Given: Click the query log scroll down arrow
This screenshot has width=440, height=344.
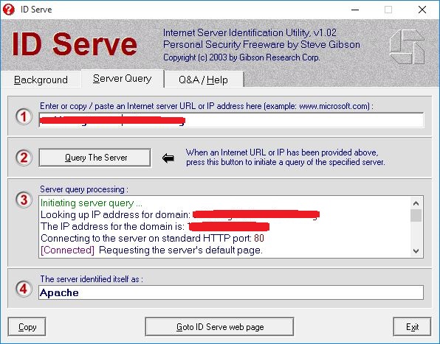Looking at the screenshot, I should pyautogui.click(x=416, y=251).
